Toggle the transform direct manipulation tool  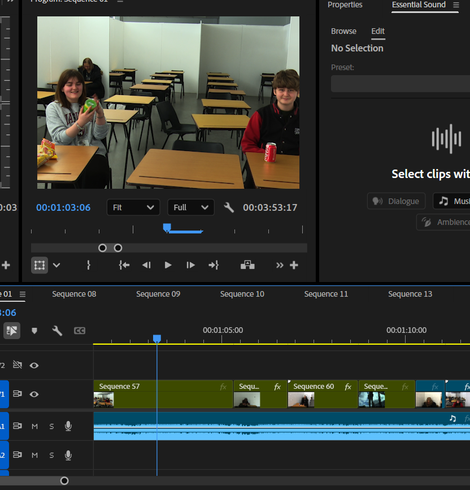click(x=40, y=265)
